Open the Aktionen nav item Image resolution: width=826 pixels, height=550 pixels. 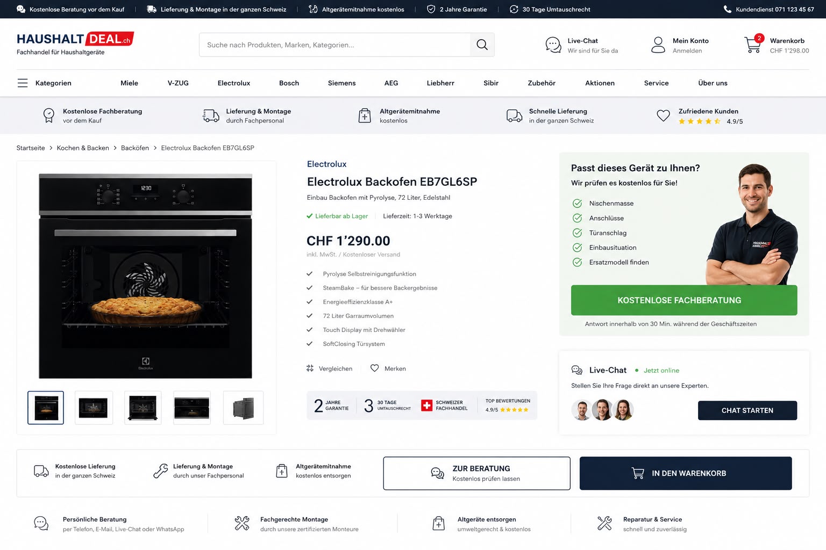pyautogui.click(x=600, y=83)
